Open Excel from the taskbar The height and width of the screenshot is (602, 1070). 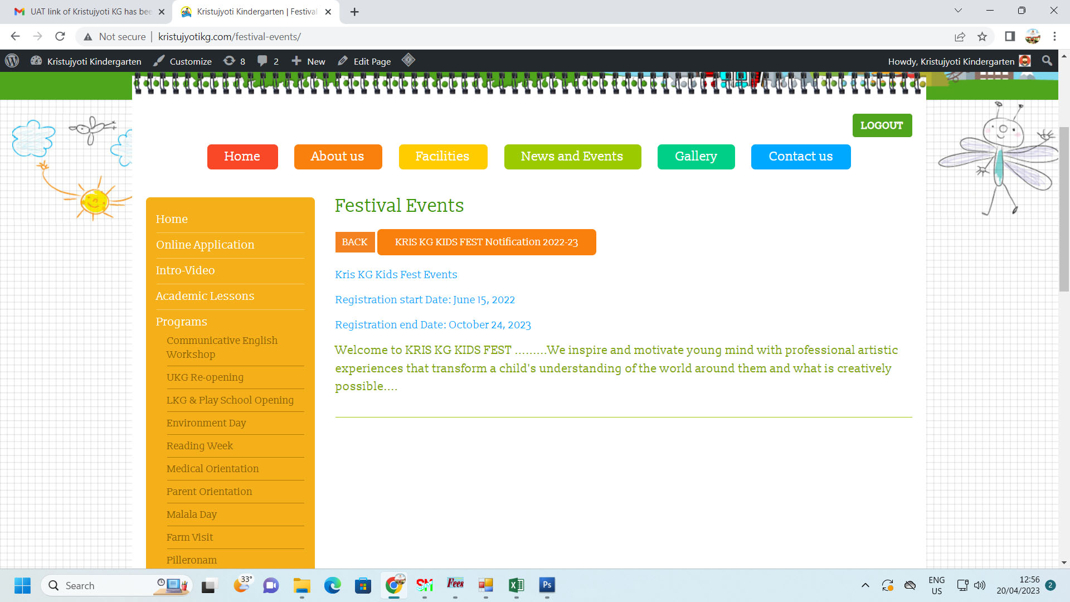pyautogui.click(x=516, y=585)
